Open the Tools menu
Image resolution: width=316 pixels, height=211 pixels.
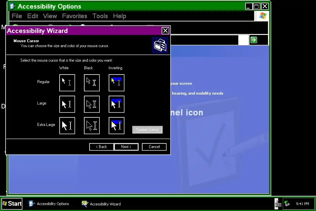pyautogui.click(x=100, y=16)
